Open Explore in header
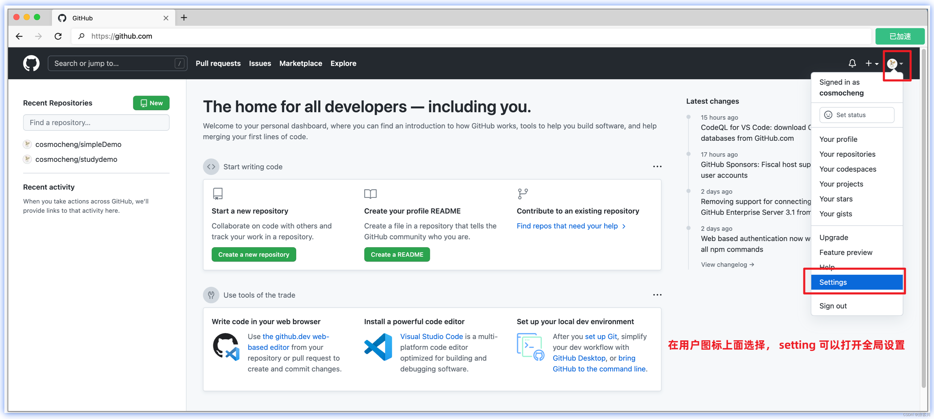 click(343, 64)
